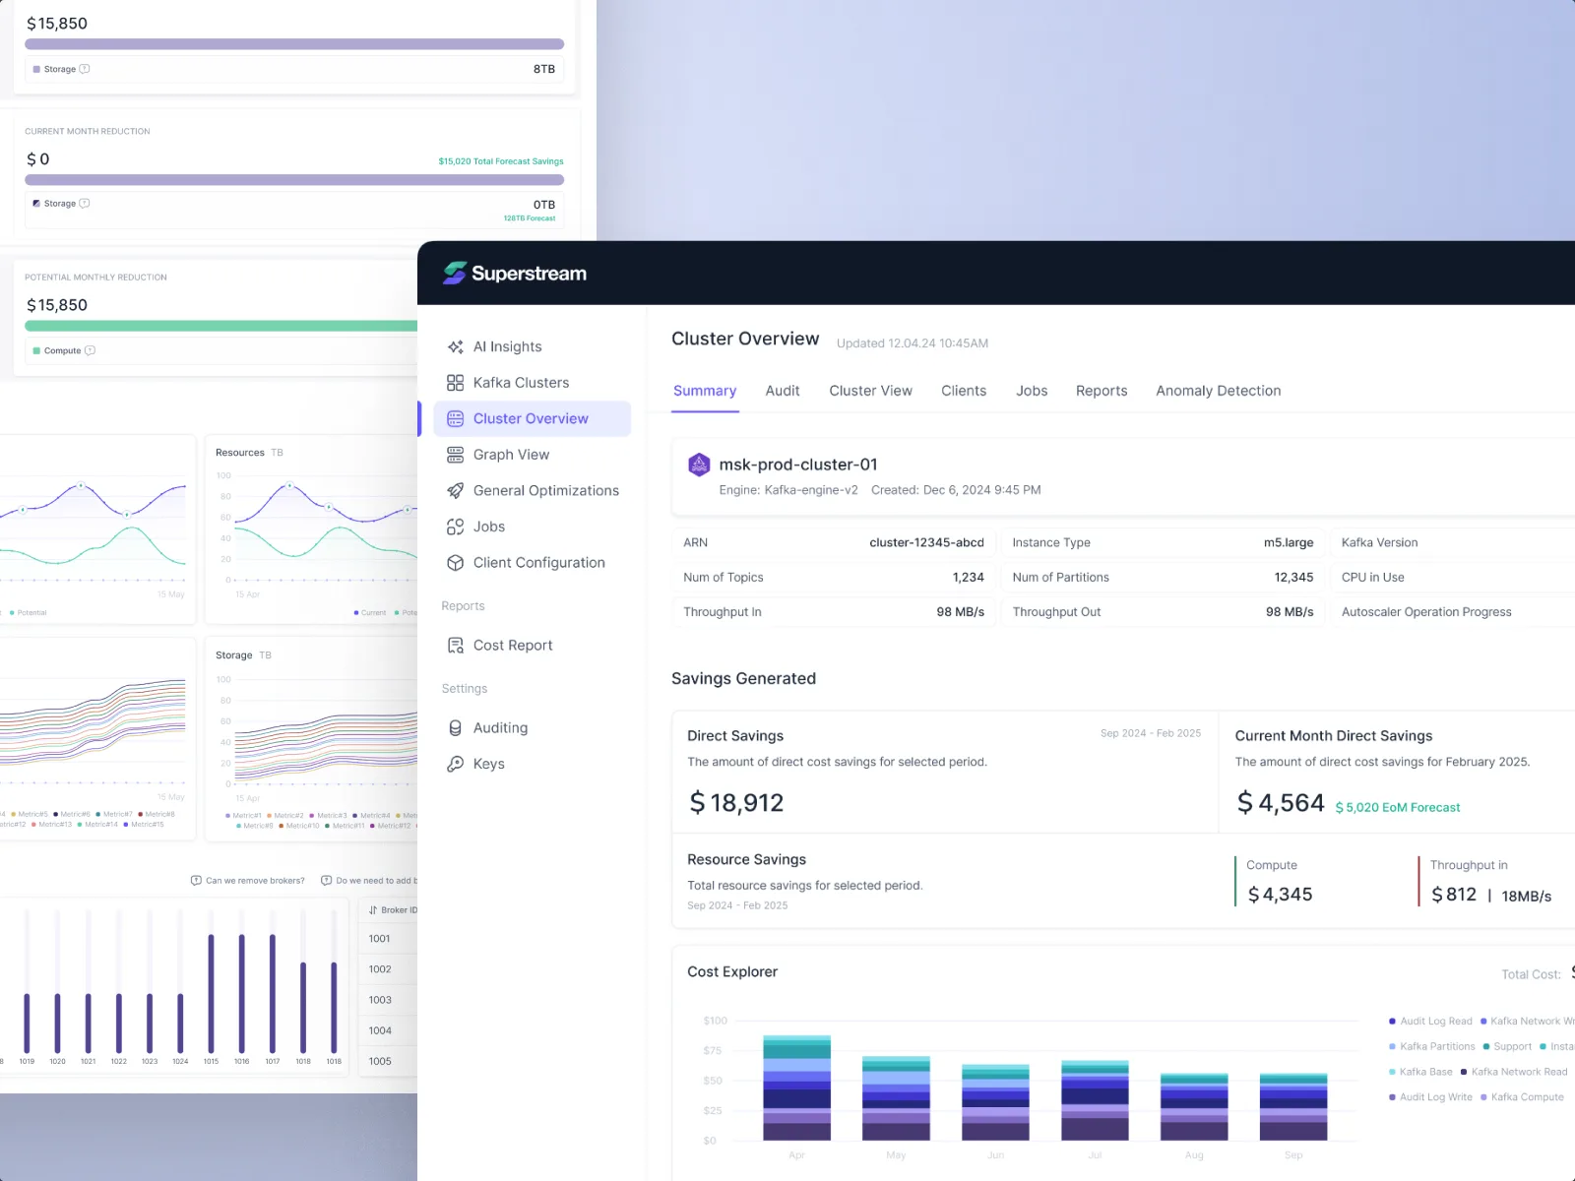Open the Anomaly Detection tab
1575x1181 pixels.
click(1219, 391)
